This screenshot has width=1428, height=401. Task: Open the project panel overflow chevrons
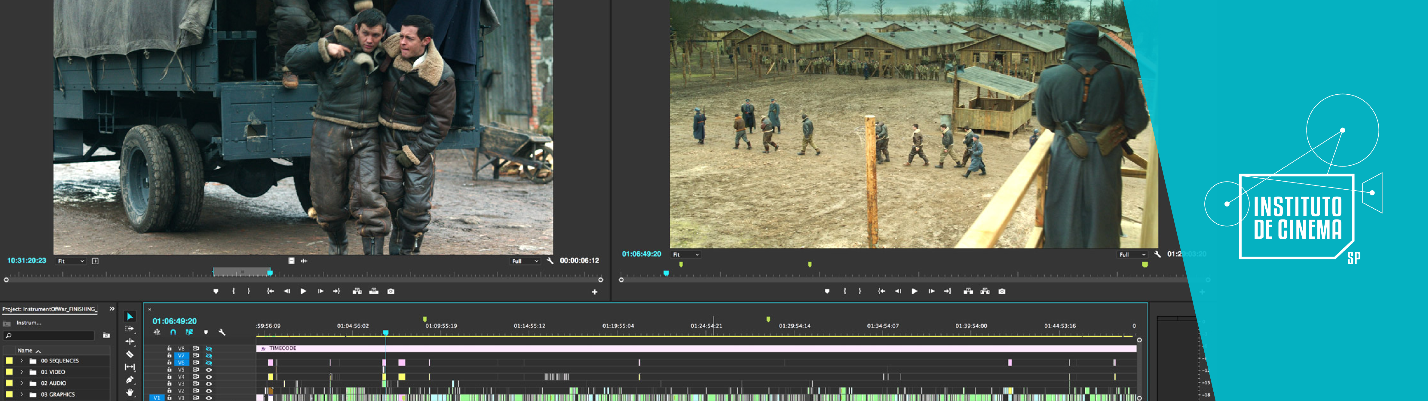[x=112, y=309]
